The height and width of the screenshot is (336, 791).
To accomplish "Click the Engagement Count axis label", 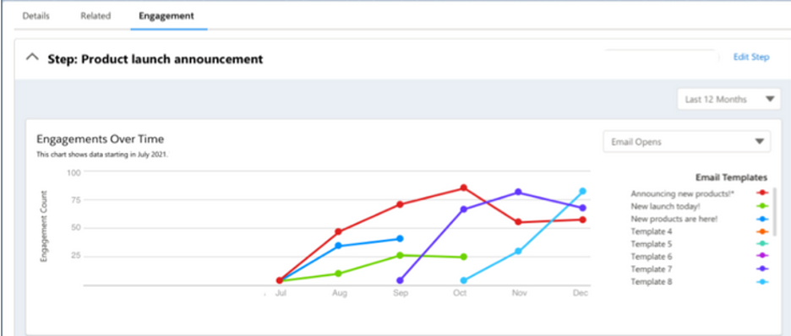I will click(44, 225).
